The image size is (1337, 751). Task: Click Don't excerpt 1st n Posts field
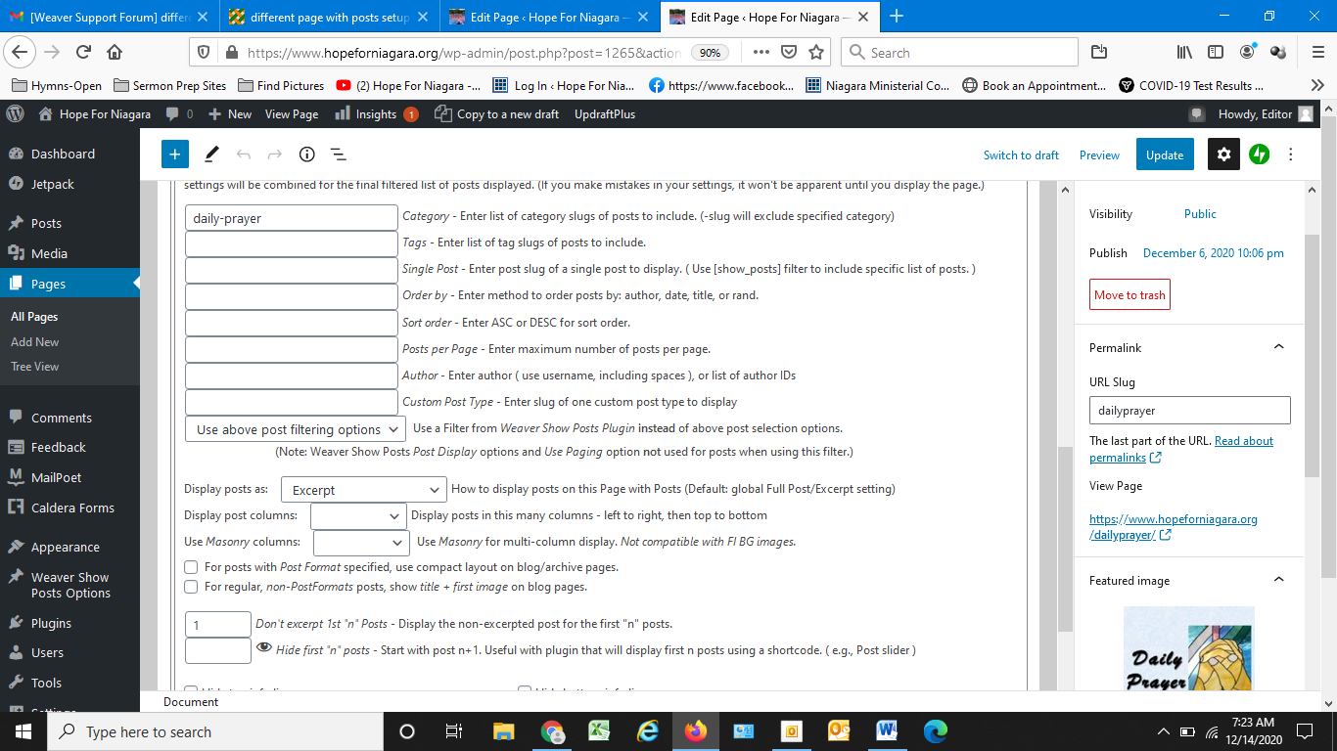(218, 624)
